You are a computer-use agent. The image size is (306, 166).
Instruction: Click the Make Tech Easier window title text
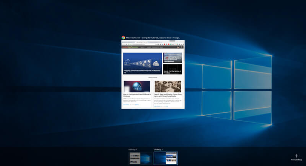pyautogui.click(x=153, y=38)
